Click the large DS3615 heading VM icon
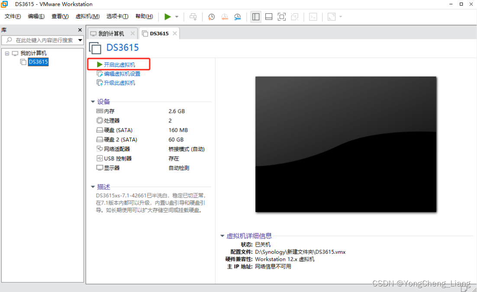This screenshot has height=292, width=477. point(95,48)
